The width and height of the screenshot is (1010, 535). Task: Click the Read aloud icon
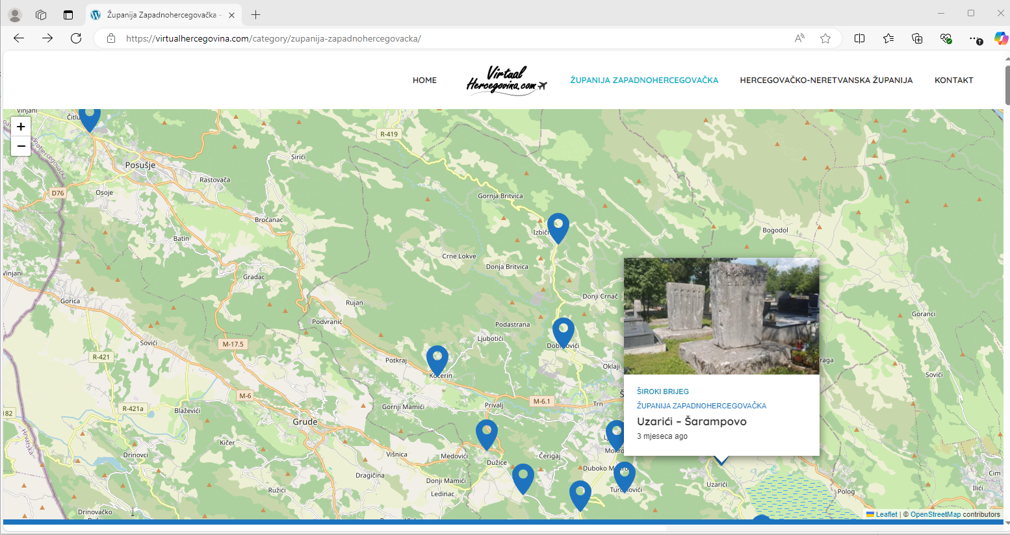[x=799, y=38]
